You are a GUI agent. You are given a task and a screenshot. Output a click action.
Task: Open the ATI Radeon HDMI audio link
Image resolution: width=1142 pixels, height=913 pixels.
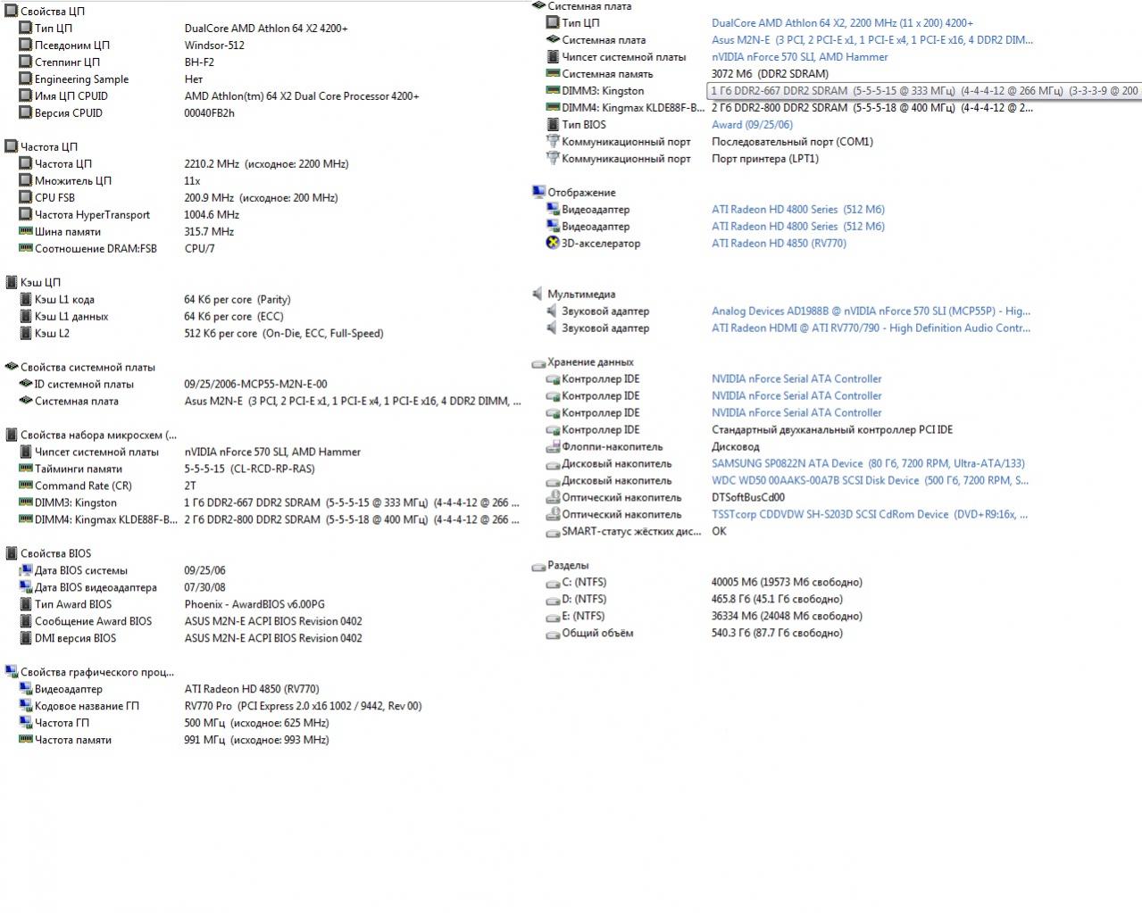point(870,328)
